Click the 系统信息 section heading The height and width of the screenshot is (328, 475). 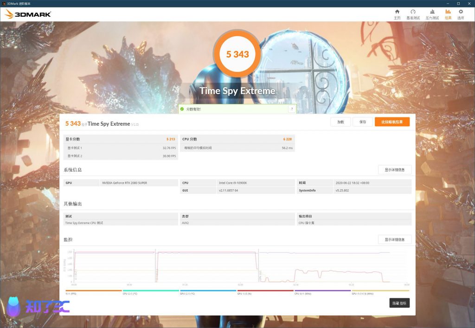73,170
